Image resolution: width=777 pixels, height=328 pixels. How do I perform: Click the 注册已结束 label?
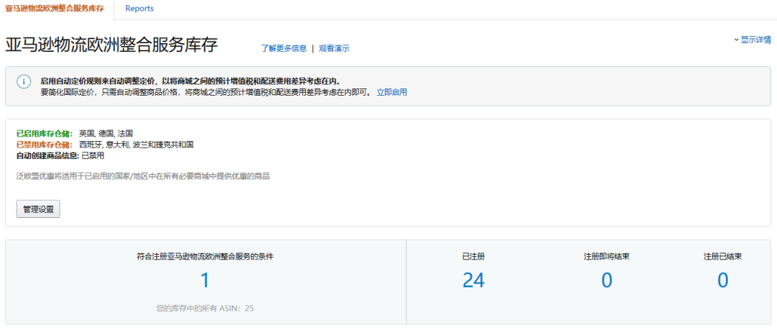pyautogui.click(x=722, y=257)
